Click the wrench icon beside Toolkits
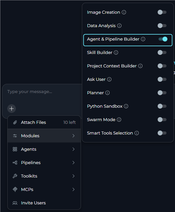175x212 pixels. [15, 176]
